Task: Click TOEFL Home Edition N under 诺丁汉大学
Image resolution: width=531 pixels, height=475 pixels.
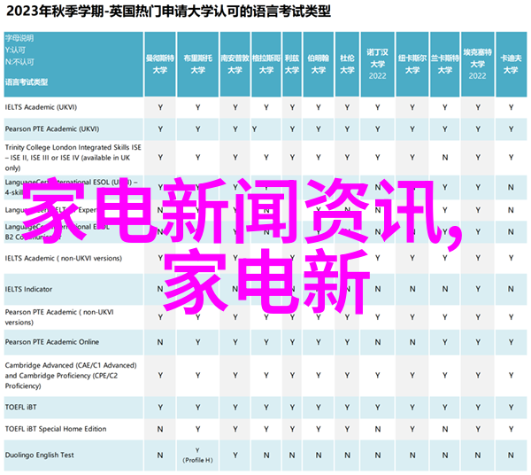Action: click(x=377, y=429)
